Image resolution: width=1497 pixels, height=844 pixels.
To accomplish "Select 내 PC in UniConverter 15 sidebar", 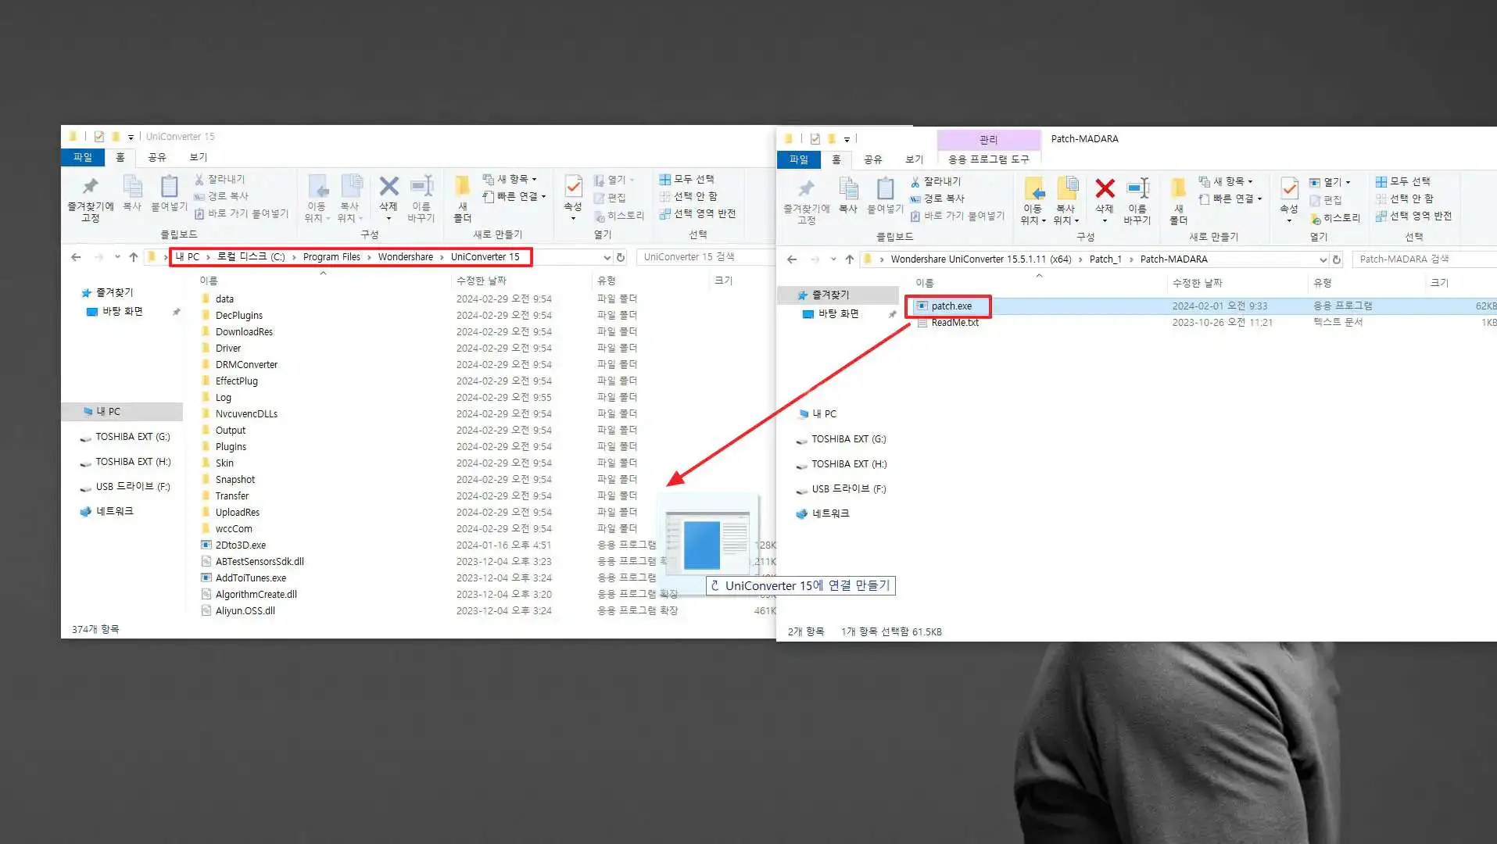I will (108, 412).
